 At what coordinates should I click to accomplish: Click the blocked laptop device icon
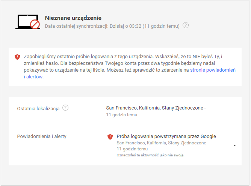pos(28,22)
